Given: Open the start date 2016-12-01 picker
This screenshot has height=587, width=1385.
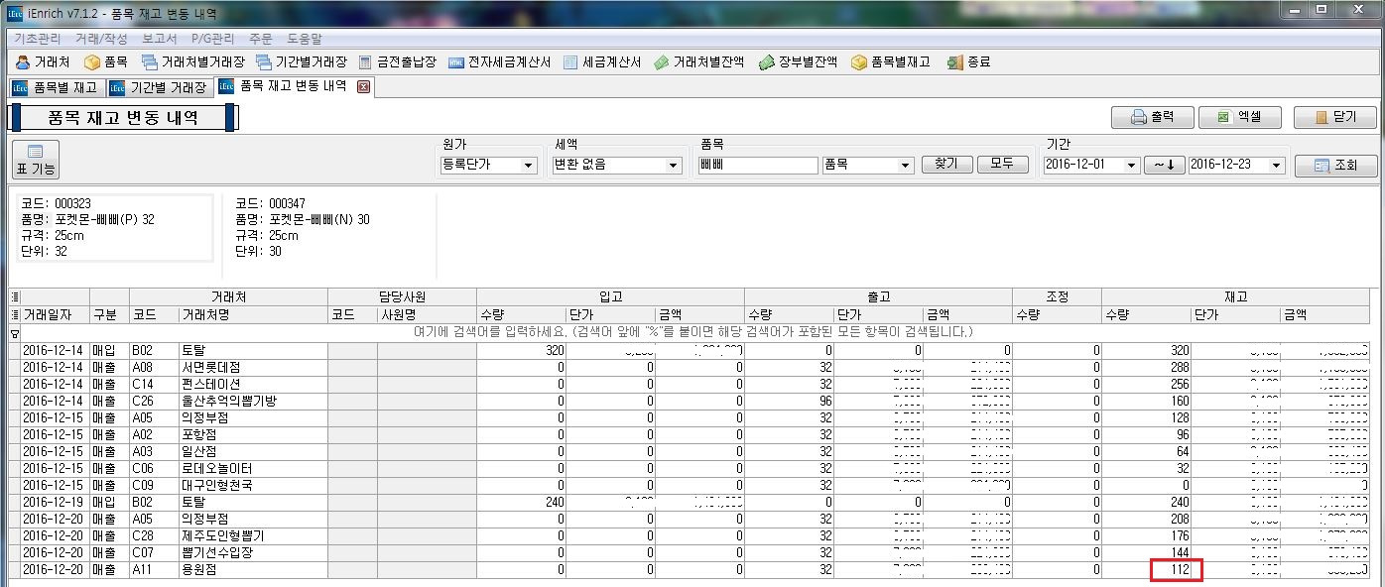Looking at the screenshot, I should pyautogui.click(x=1130, y=166).
